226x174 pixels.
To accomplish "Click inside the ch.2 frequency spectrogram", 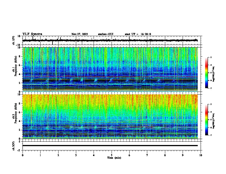I will [110, 117].
